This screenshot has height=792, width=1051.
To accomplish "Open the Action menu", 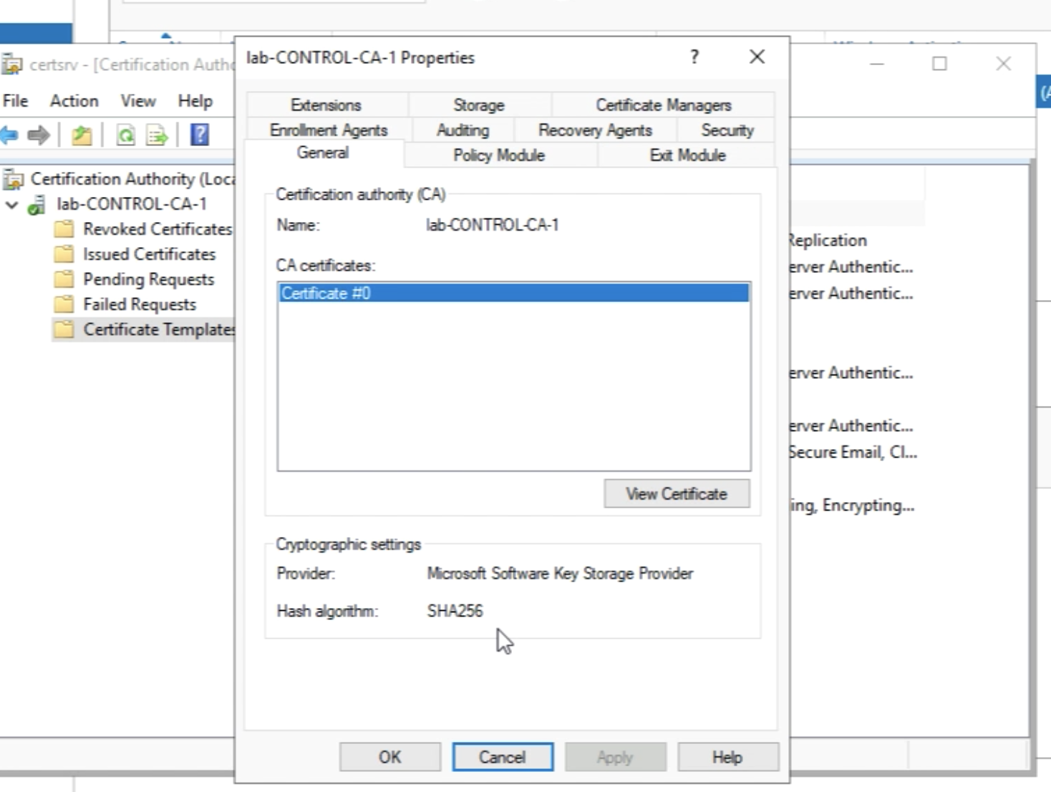I will [x=74, y=101].
